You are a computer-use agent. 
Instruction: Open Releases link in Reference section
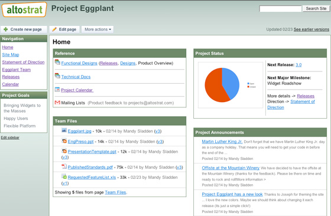(109, 63)
